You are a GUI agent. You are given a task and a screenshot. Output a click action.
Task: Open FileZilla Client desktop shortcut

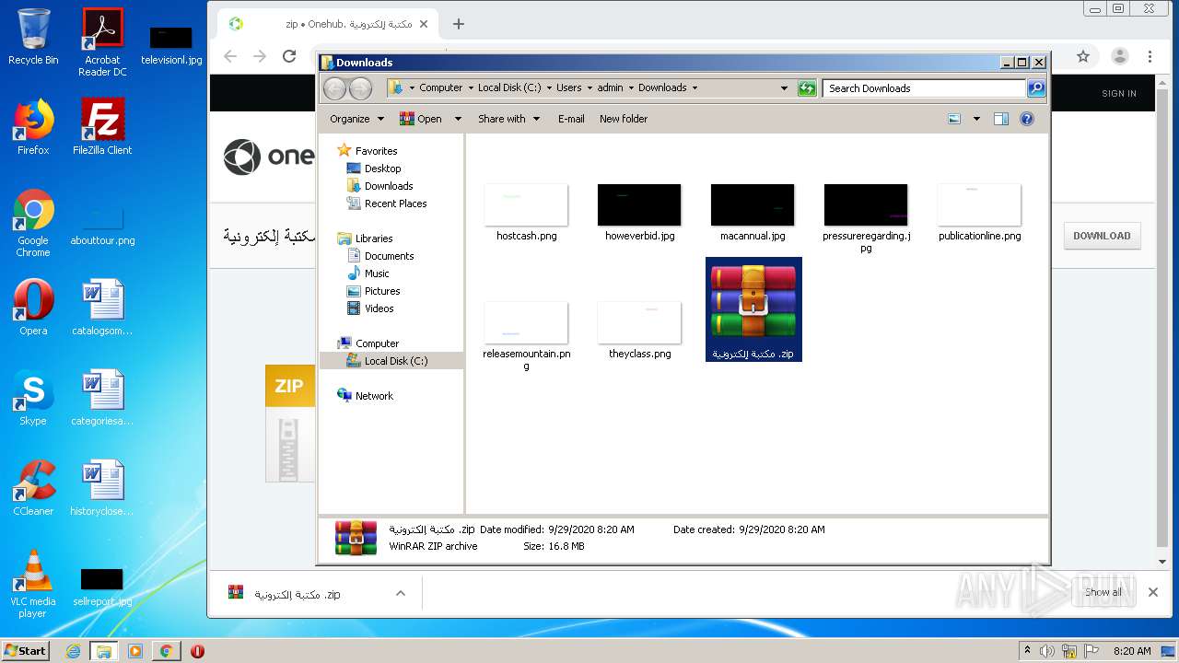102,127
